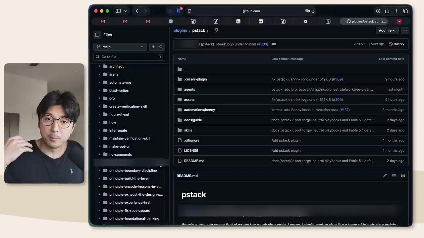Screen dimensions: 424x238
Task: Open the LICENSE file
Action: tap(191, 151)
